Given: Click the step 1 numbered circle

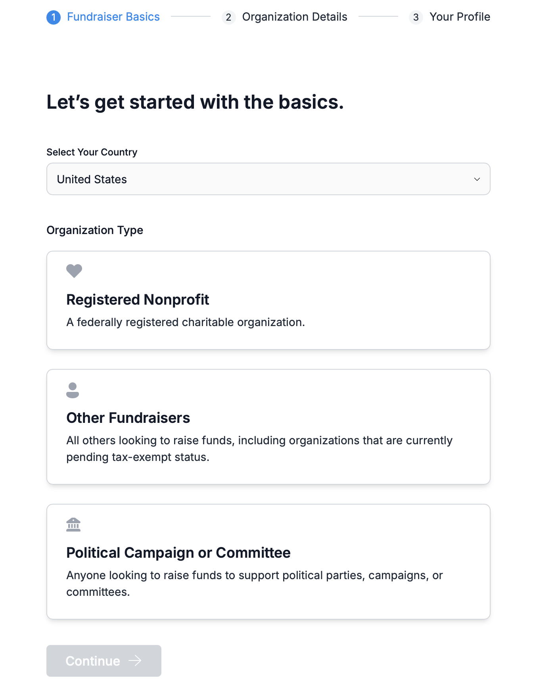Looking at the screenshot, I should [x=54, y=17].
